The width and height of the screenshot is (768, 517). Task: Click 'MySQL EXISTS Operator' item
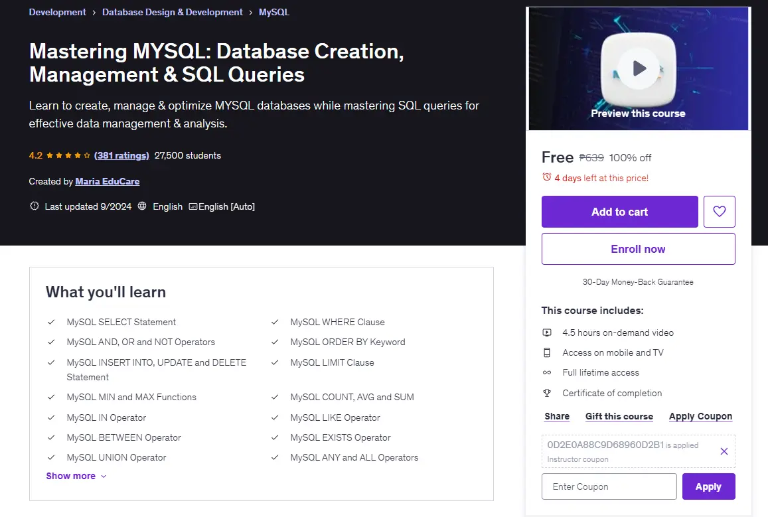[341, 437]
